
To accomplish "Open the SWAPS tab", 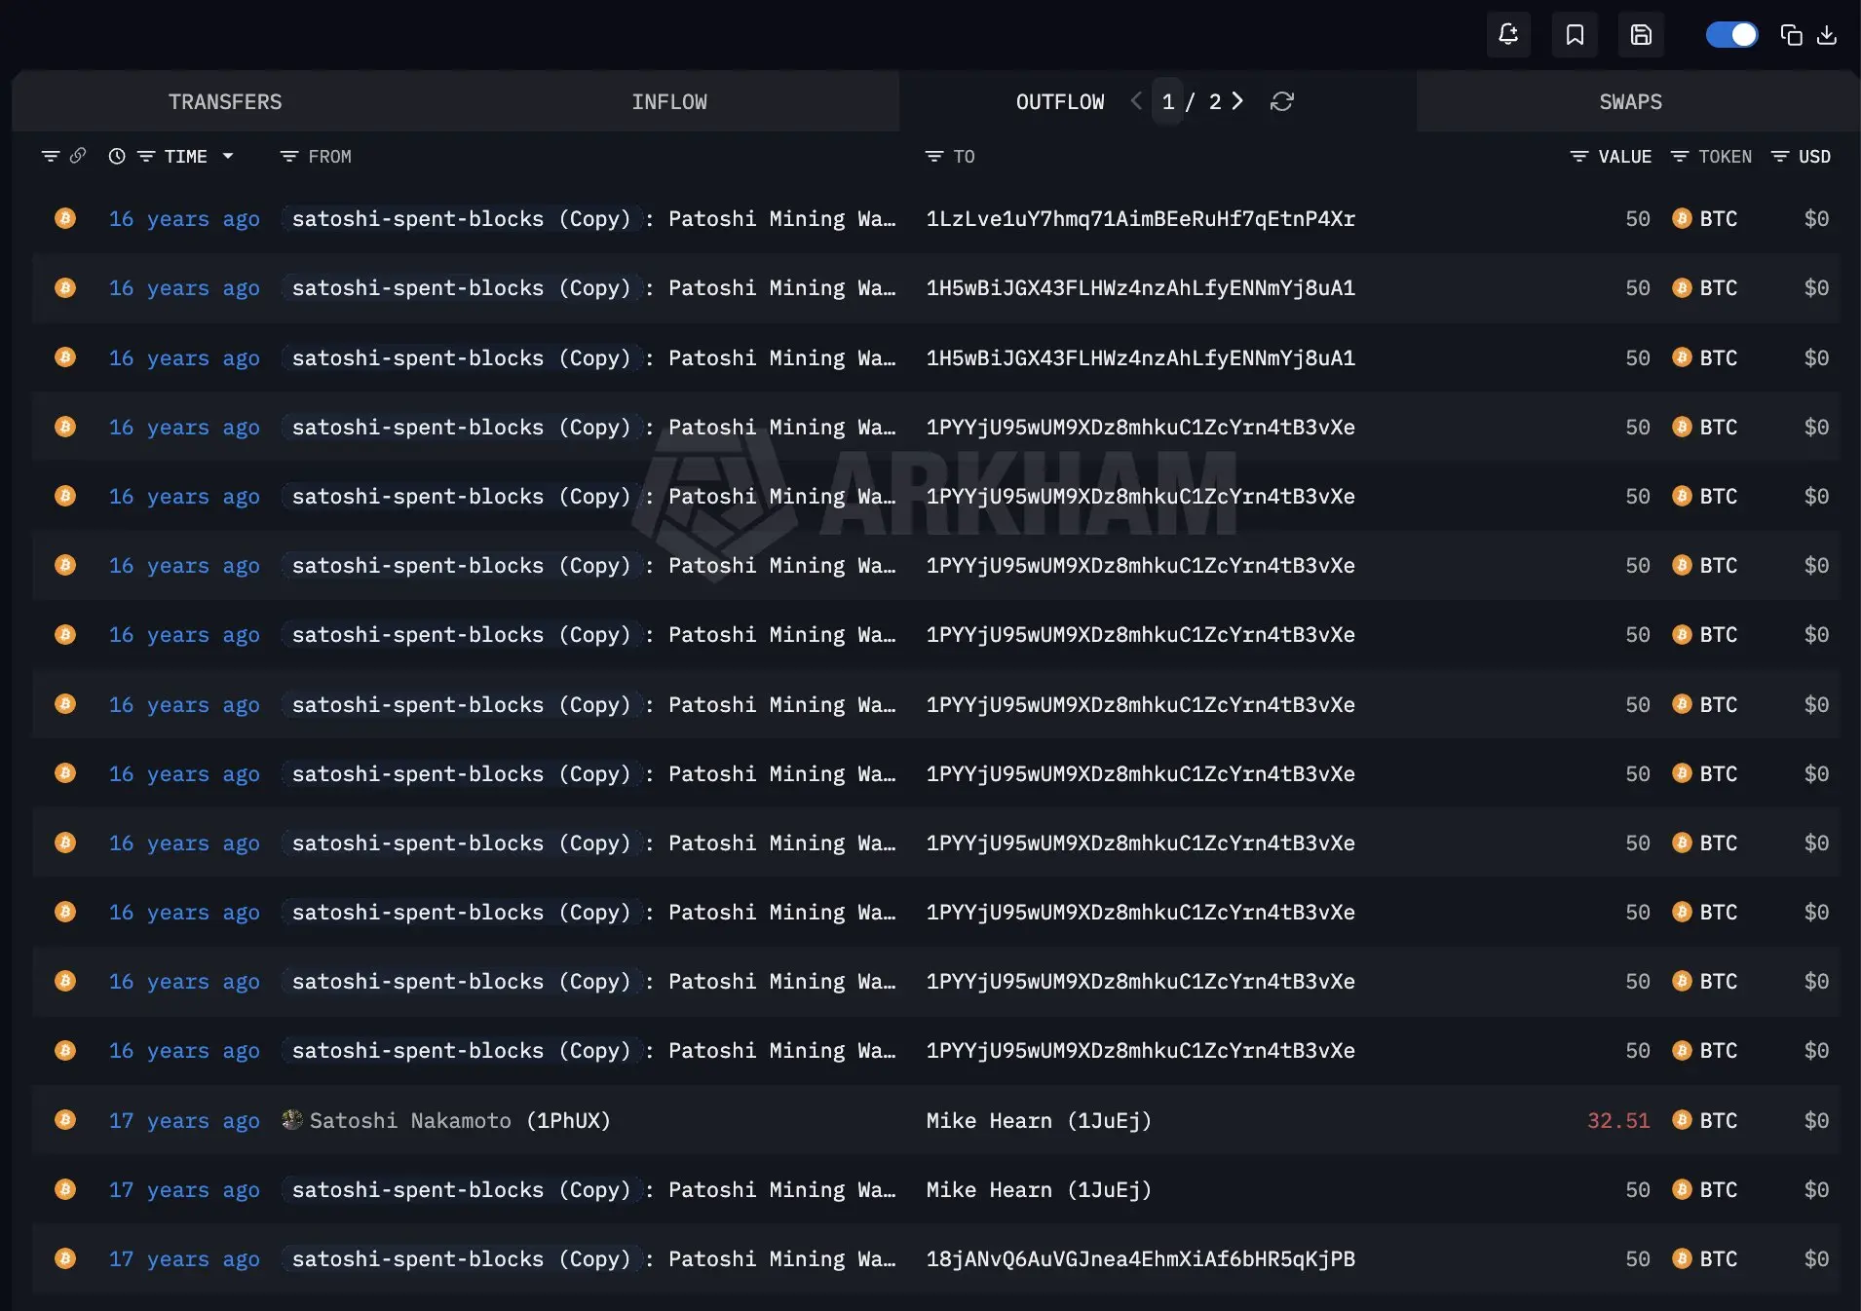I will tap(1631, 101).
